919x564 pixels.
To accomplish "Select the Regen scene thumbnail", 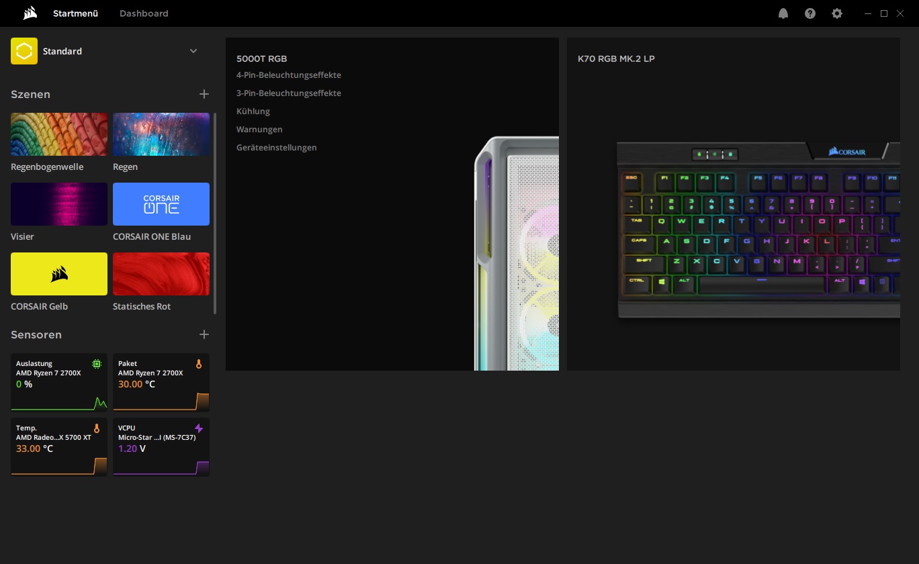I will point(161,134).
